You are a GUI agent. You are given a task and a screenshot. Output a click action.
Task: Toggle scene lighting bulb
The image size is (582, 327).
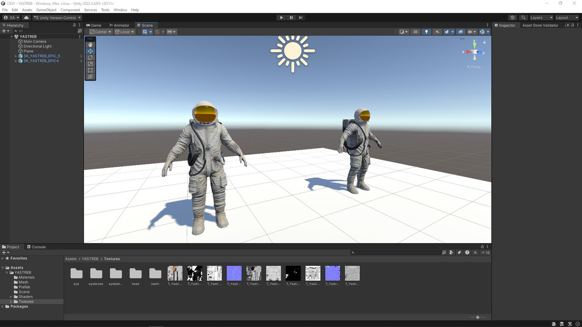click(426, 32)
